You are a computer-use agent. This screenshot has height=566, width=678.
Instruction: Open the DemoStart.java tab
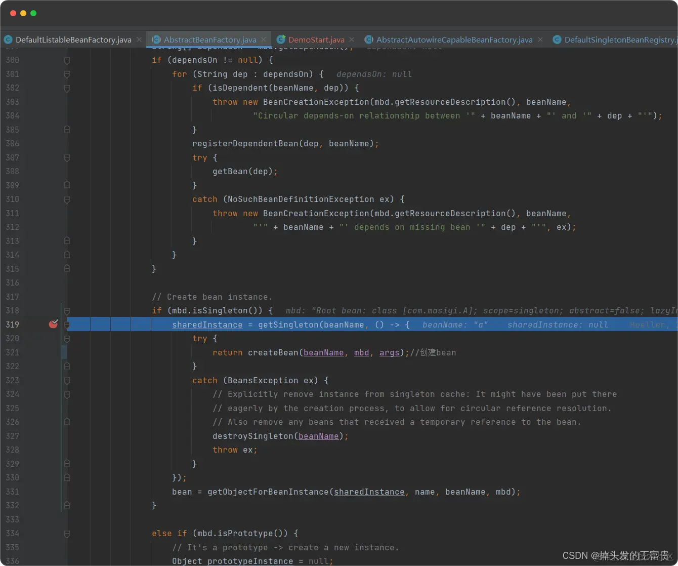(x=316, y=39)
